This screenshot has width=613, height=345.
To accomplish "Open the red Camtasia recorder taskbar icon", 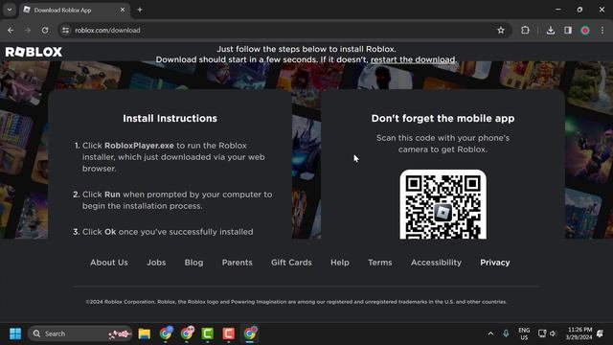I will click(229, 333).
